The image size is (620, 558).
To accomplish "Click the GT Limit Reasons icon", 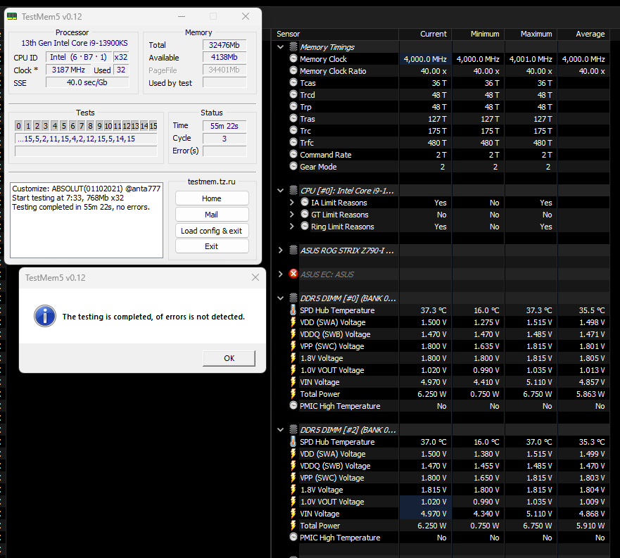I will (x=304, y=214).
